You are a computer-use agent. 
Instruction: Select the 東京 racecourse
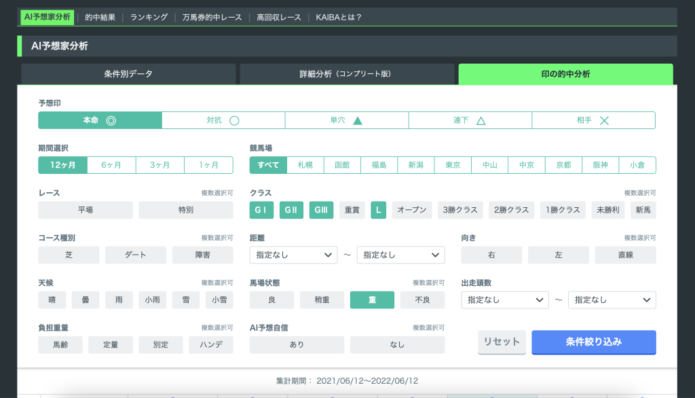[x=453, y=165]
